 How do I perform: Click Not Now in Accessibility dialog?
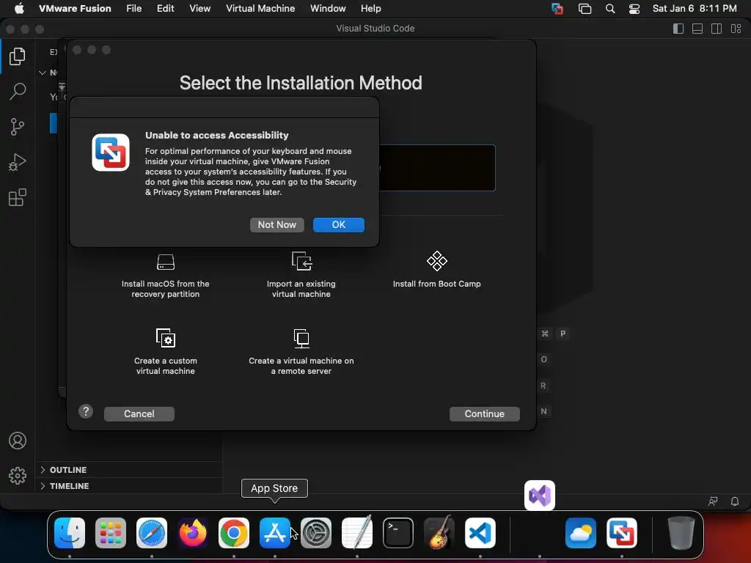point(276,225)
